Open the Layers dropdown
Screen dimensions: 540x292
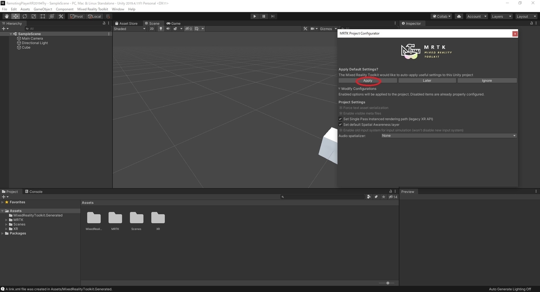[x=501, y=17]
